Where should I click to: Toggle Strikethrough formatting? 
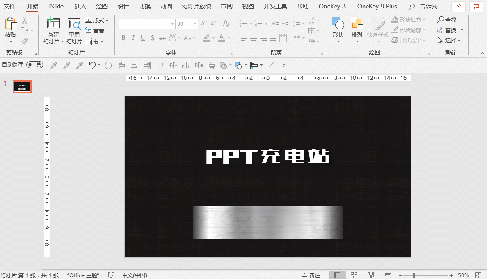[x=162, y=38]
